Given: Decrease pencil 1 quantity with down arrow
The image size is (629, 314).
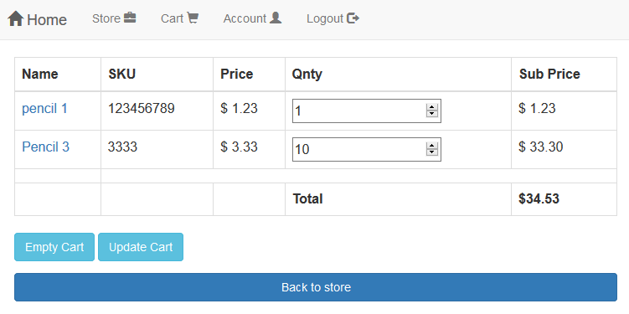Looking at the screenshot, I should pyautogui.click(x=431, y=114).
